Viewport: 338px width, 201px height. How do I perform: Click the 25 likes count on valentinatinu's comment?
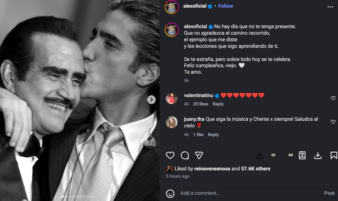point(201,104)
